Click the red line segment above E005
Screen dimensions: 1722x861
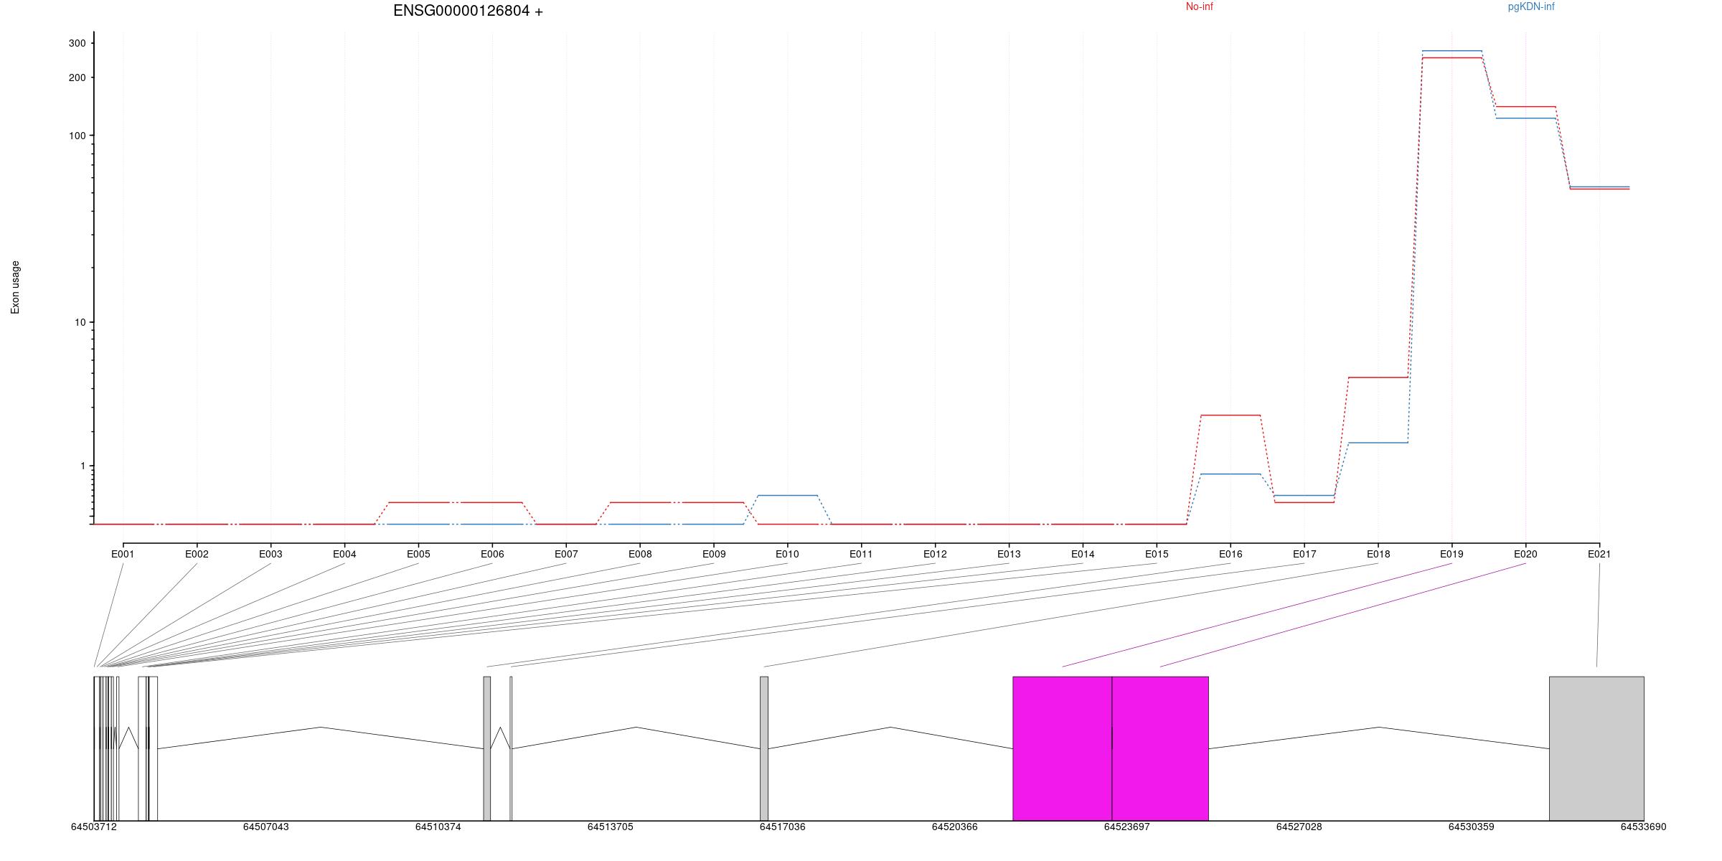click(419, 502)
